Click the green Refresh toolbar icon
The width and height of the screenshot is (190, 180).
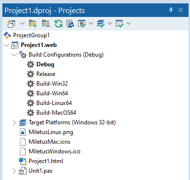point(58,24)
